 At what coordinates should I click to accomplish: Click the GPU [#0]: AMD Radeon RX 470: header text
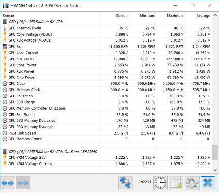[x=36, y=22]
